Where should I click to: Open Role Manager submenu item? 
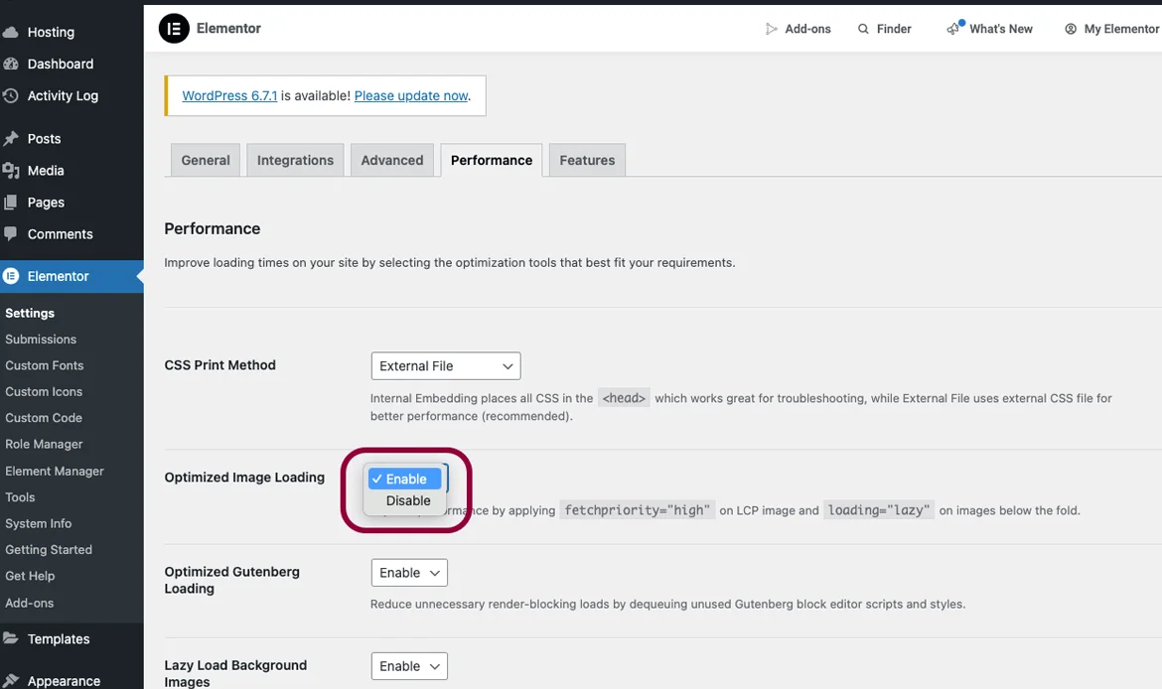[44, 445]
